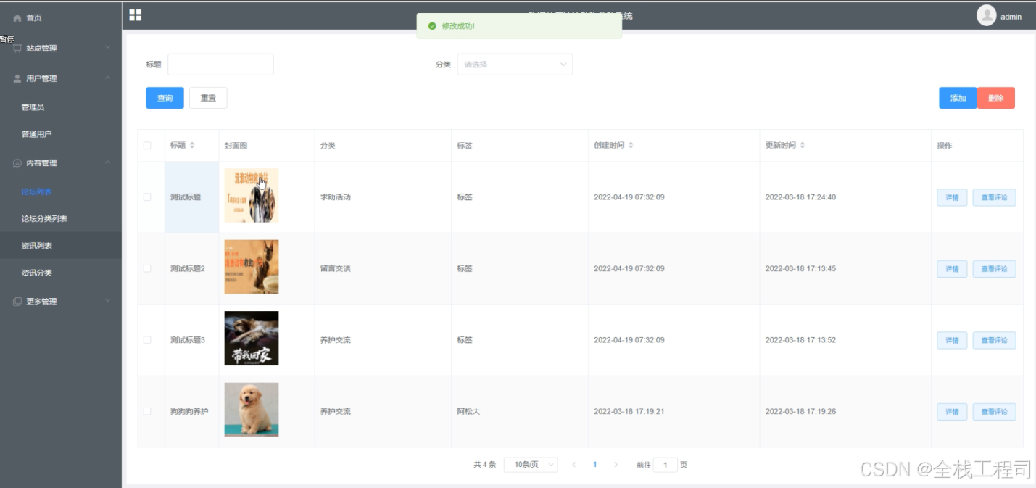Click the blue 添加 button
Screen dimensions: 1036x488
(958, 98)
